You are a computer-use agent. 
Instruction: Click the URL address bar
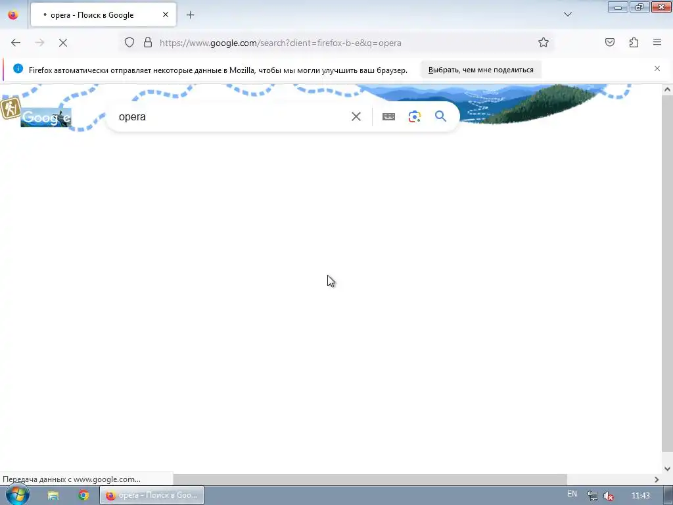coord(336,43)
